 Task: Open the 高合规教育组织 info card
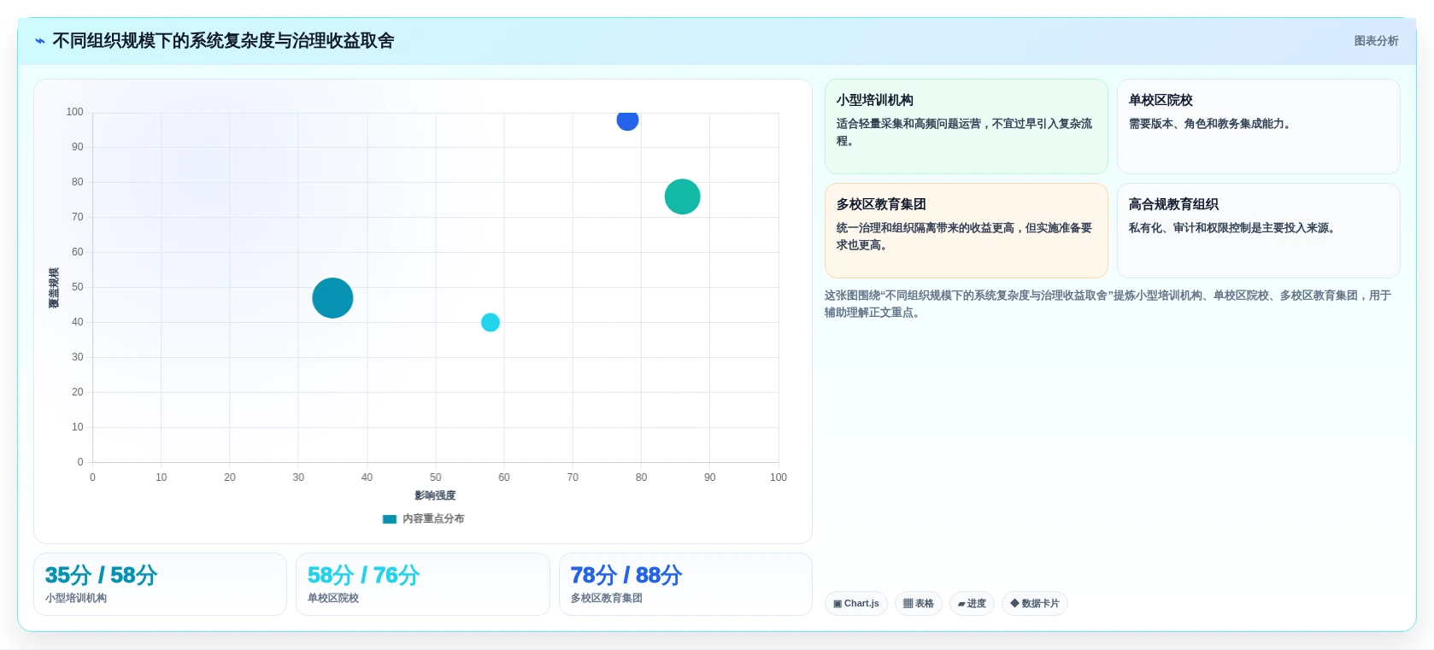(x=1258, y=231)
